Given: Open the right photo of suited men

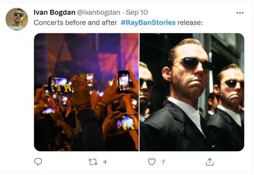Looking at the screenshot, I should point(192,92).
